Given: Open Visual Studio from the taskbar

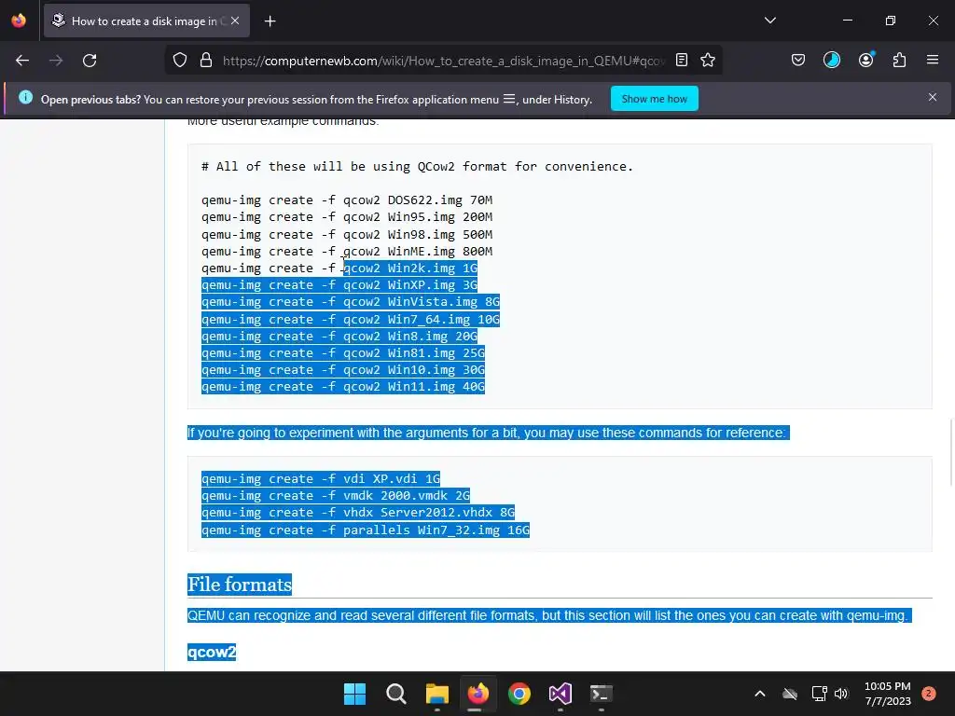Looking at the screenshot, I should (x=561, y=694).
